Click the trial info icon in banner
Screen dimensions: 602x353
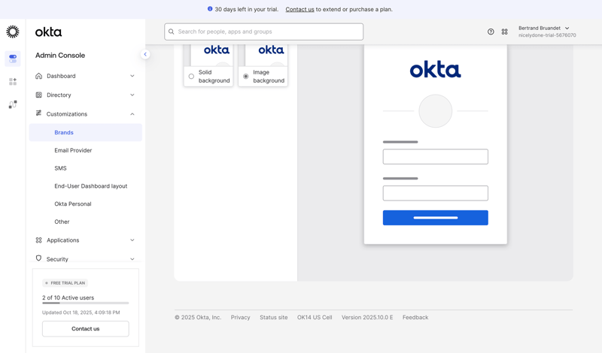(x=210, y=9)
